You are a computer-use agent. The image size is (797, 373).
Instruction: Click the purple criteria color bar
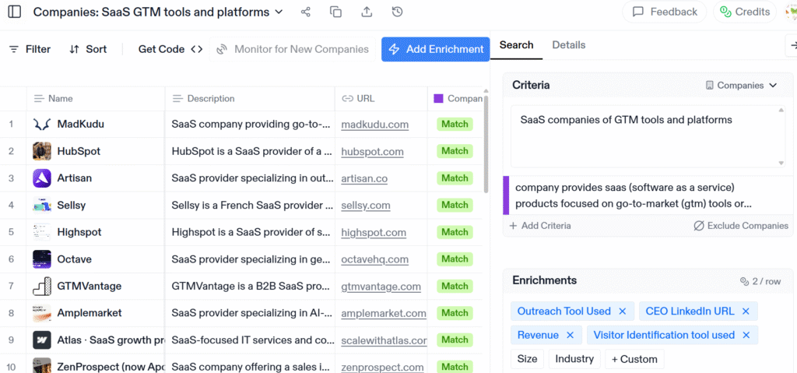[506, 195]
